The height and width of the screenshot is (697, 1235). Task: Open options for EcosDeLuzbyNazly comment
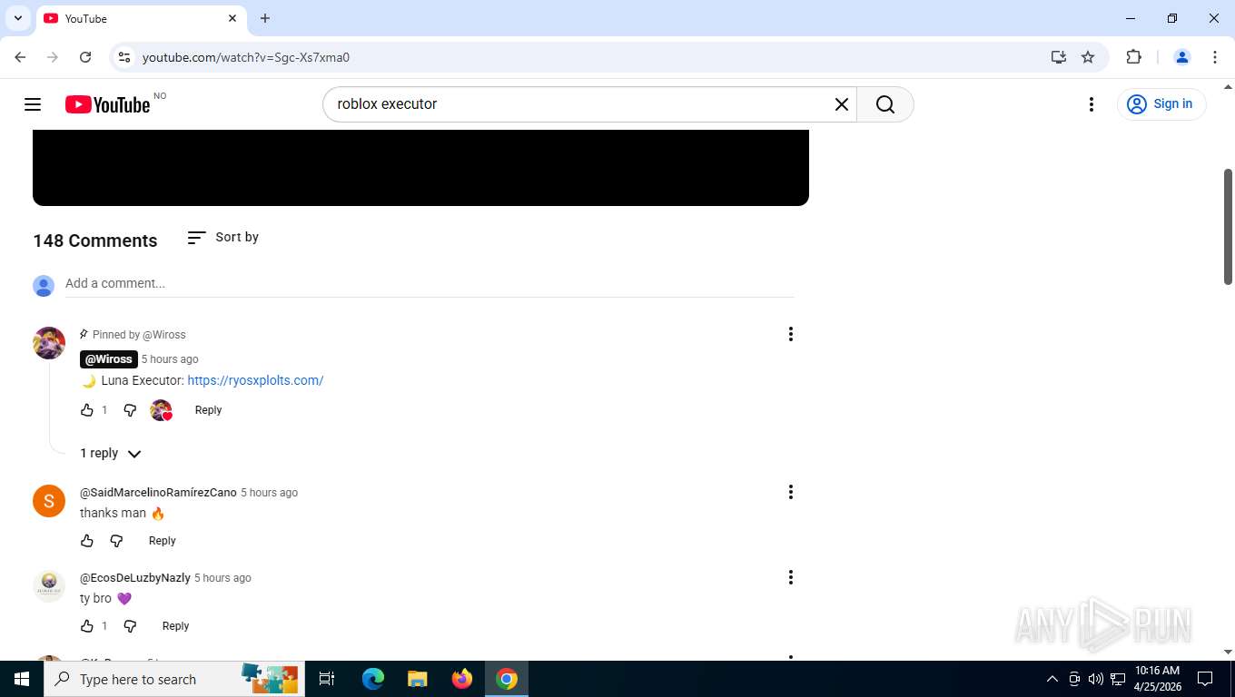tap(791, 577)
